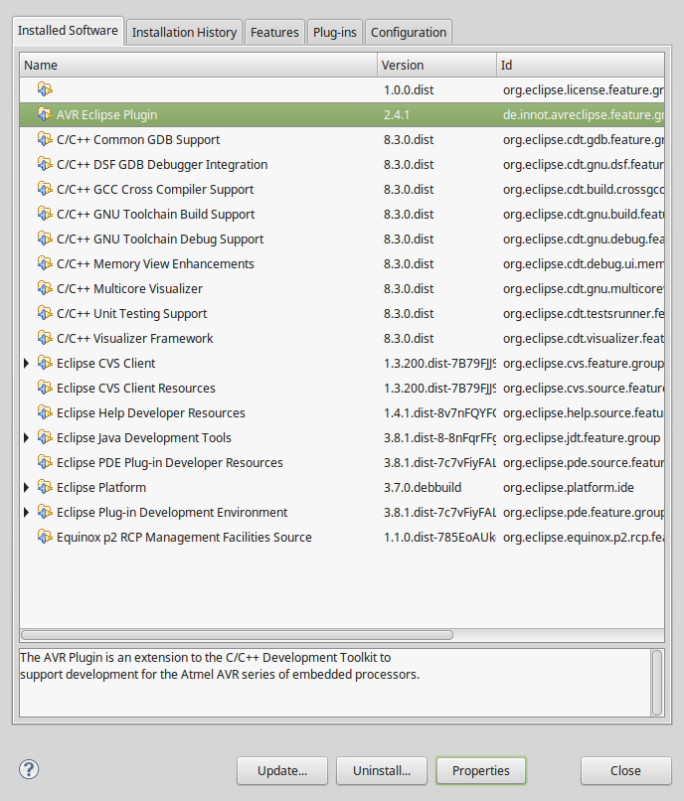Select Equinox p2 RCP Management Facilities Source

(x=342, y=538)
